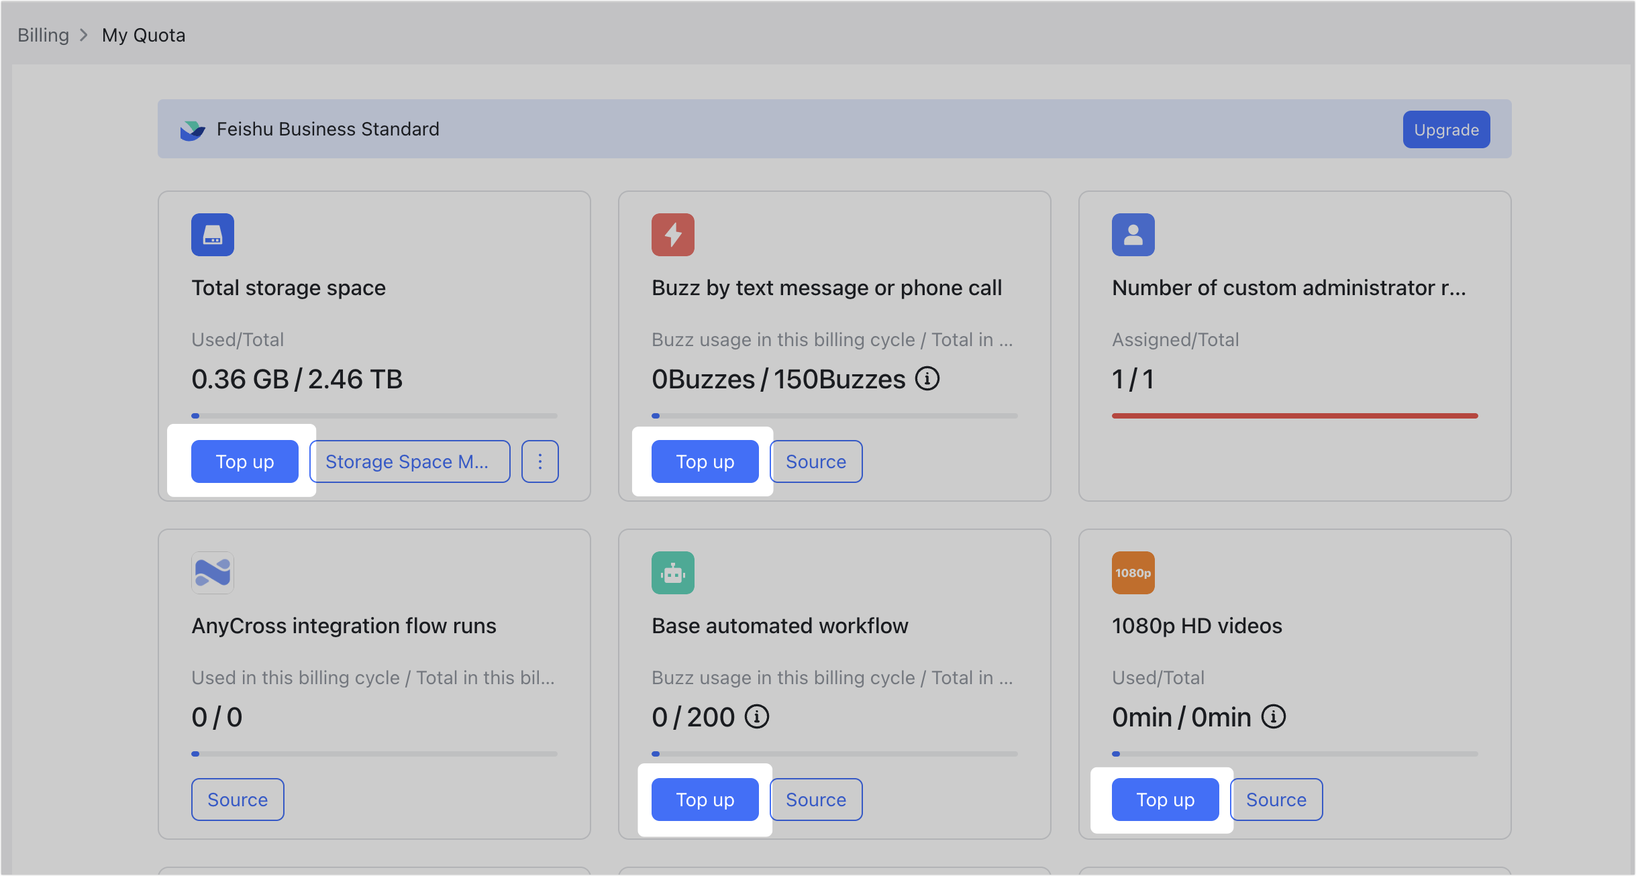View Source for Buzz quota
This screenshot has height=876, width=1636.
[815, 461]
